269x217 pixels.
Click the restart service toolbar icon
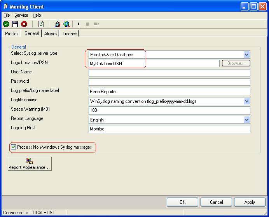pyautogui.click(x=96, y=24)
